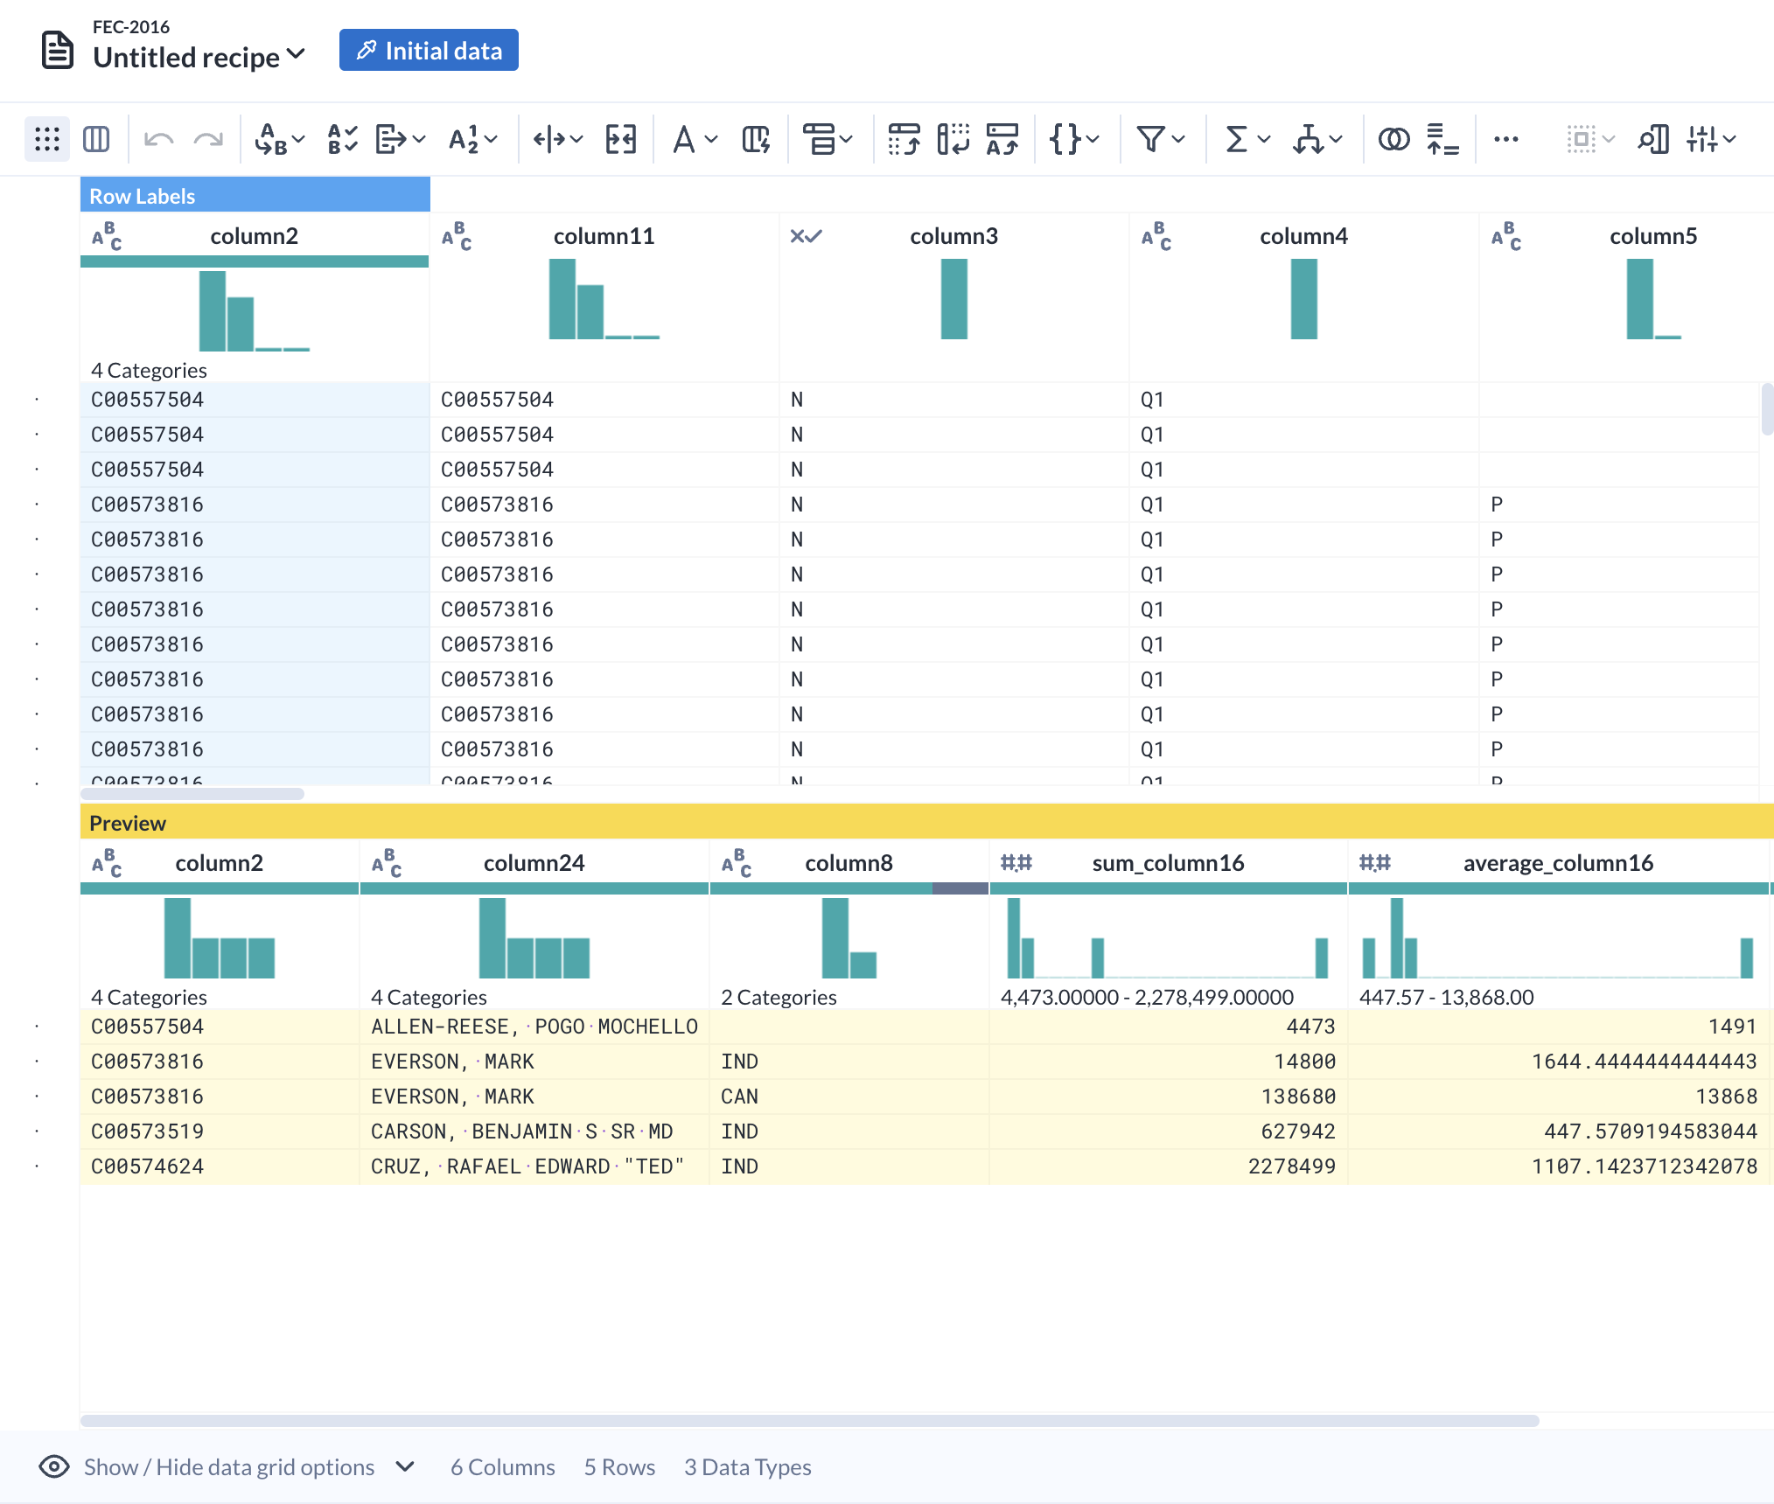Click the redo icon
This screenshot has height=1504, width=1774.
click(208, 138)
